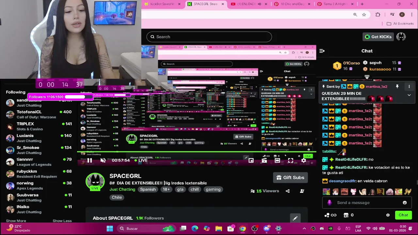The width and height of the screenshot is (418, 235).
Task: Collapse pinned message chevron
Action: 409,95
